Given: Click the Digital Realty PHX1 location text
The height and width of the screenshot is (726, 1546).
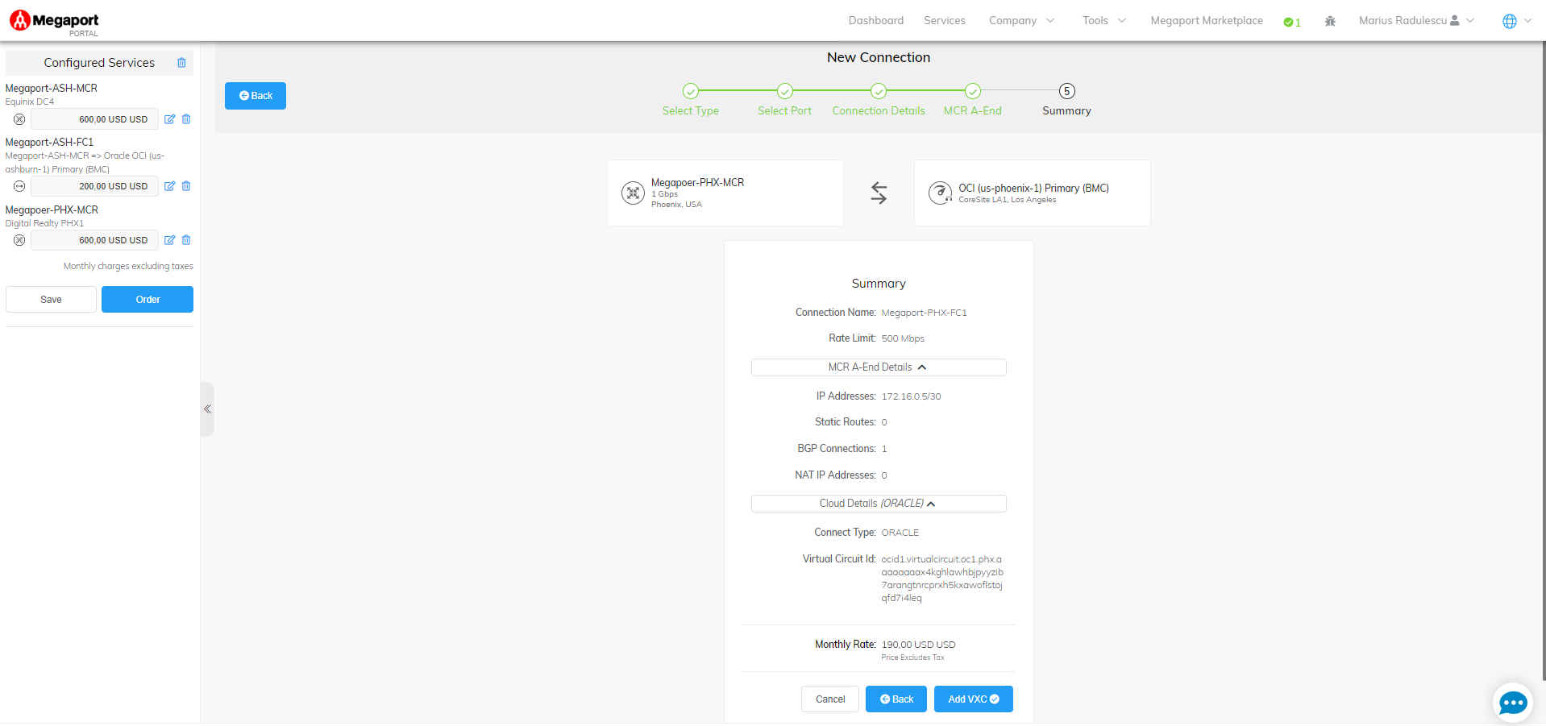Looking at the screenshot, I should pos(44,224).
